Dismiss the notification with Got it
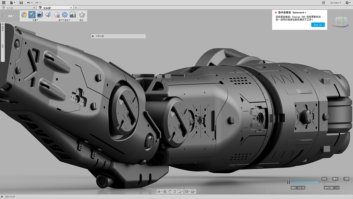353x199 pixels. click(318, 25)
